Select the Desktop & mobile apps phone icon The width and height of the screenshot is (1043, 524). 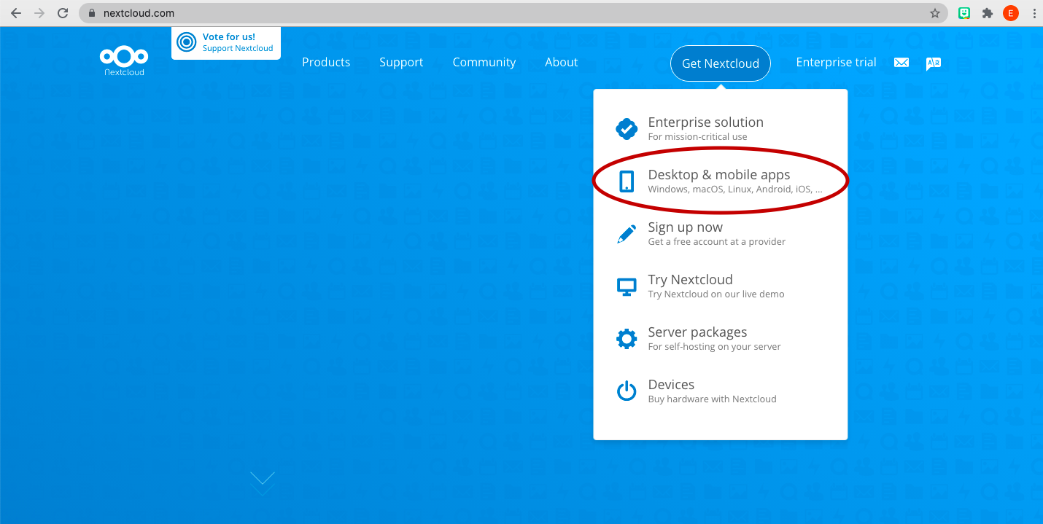coord(626,181)
